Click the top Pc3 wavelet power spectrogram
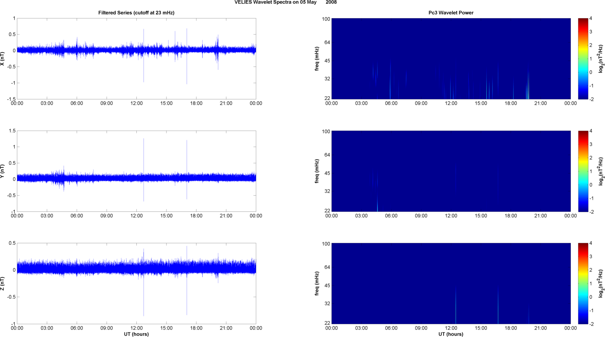The width and height of the screenshot is (605, 337). [x=451, y=59]
